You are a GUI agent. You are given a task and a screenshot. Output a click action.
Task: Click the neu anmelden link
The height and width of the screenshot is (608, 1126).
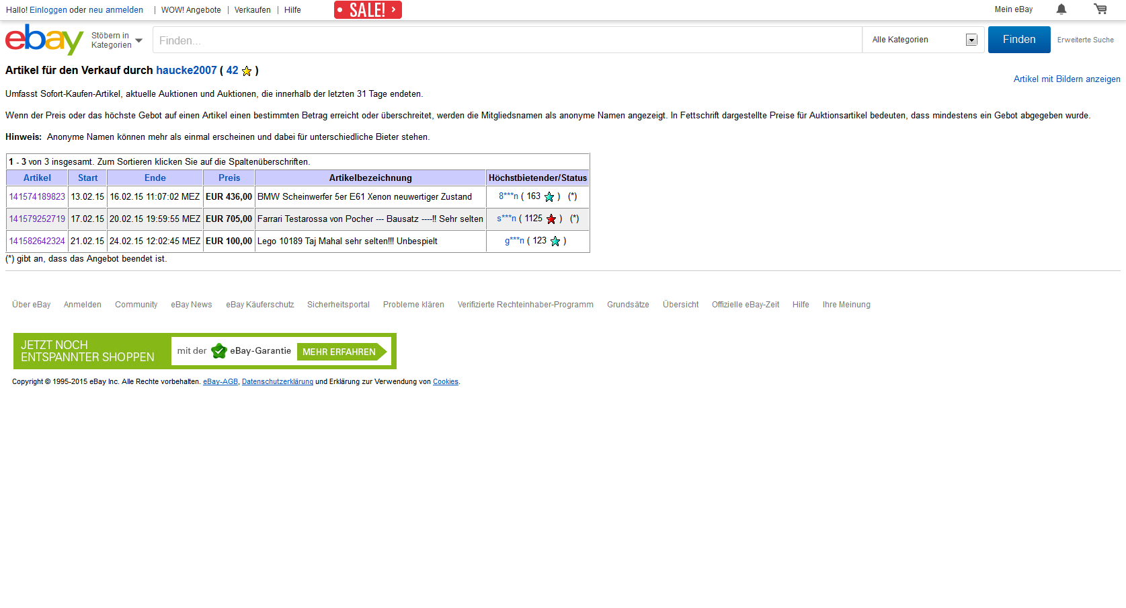pos(116,10)
